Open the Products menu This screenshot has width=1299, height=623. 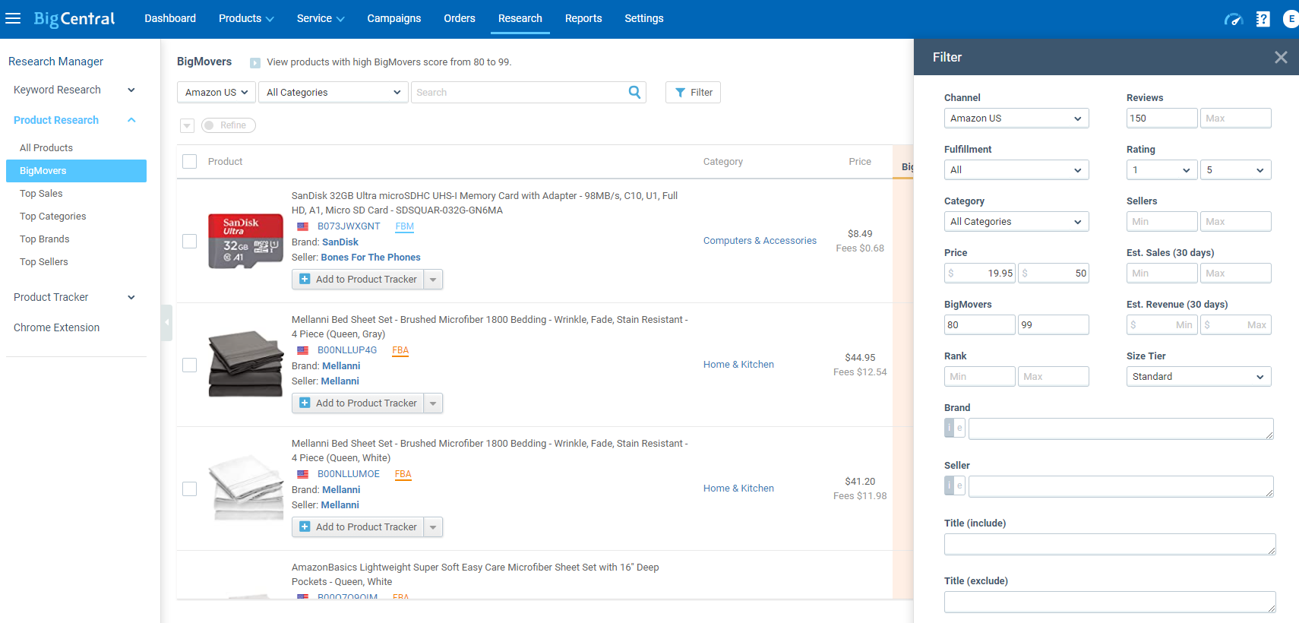point(246,18)
